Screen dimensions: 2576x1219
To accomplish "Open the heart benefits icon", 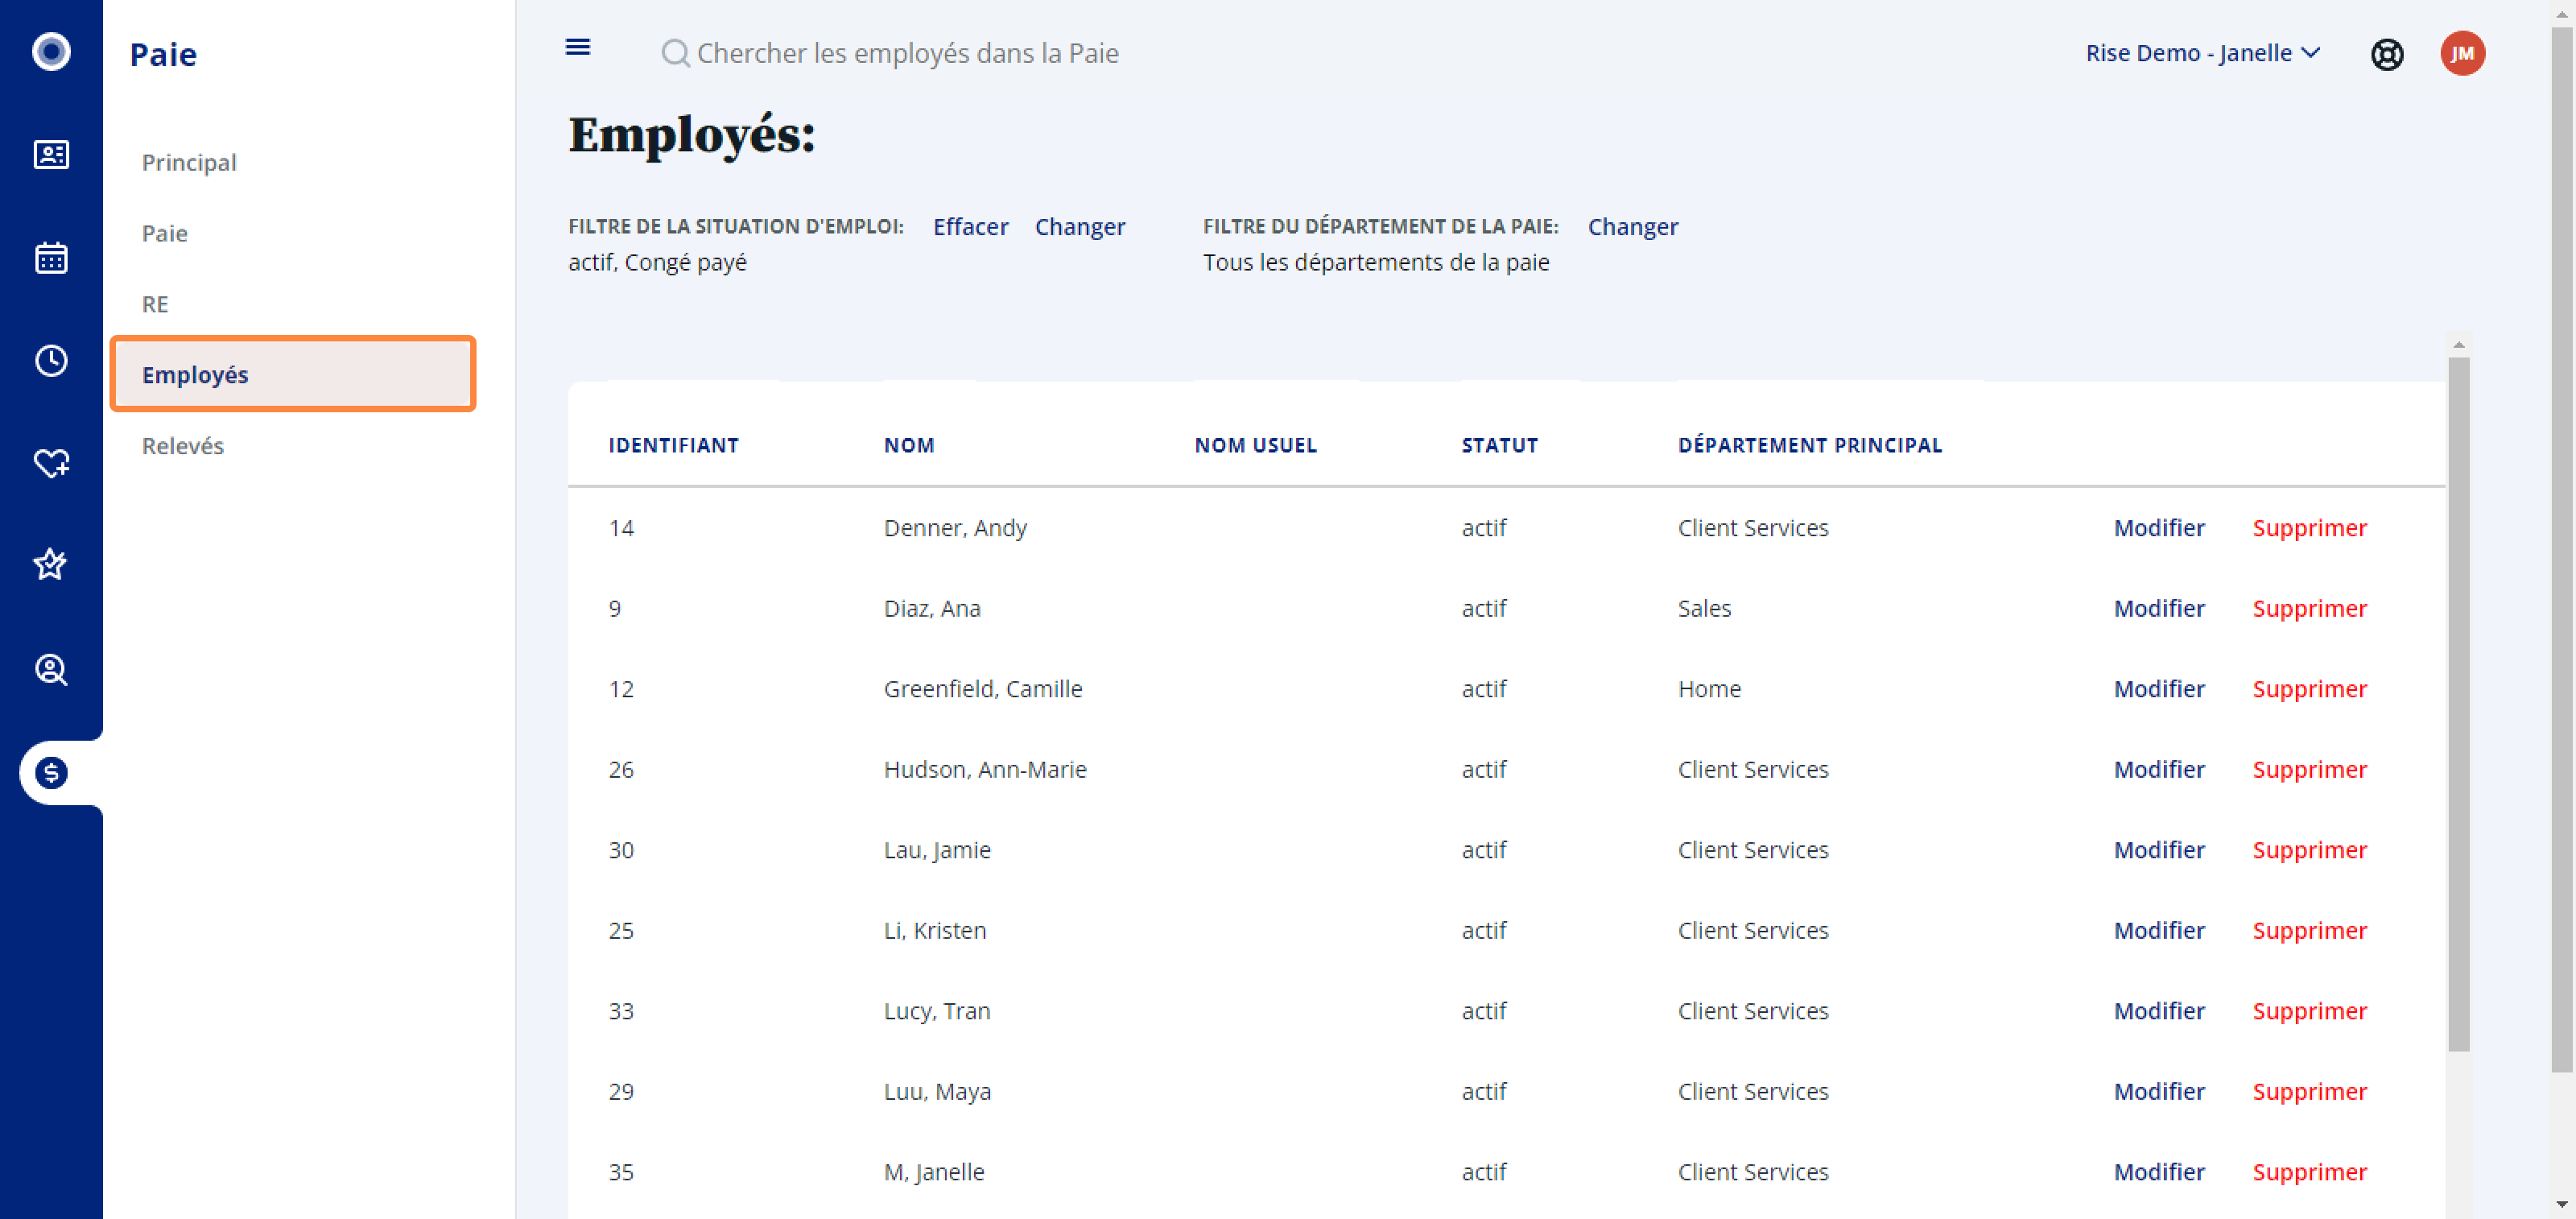I will (51, 463).
